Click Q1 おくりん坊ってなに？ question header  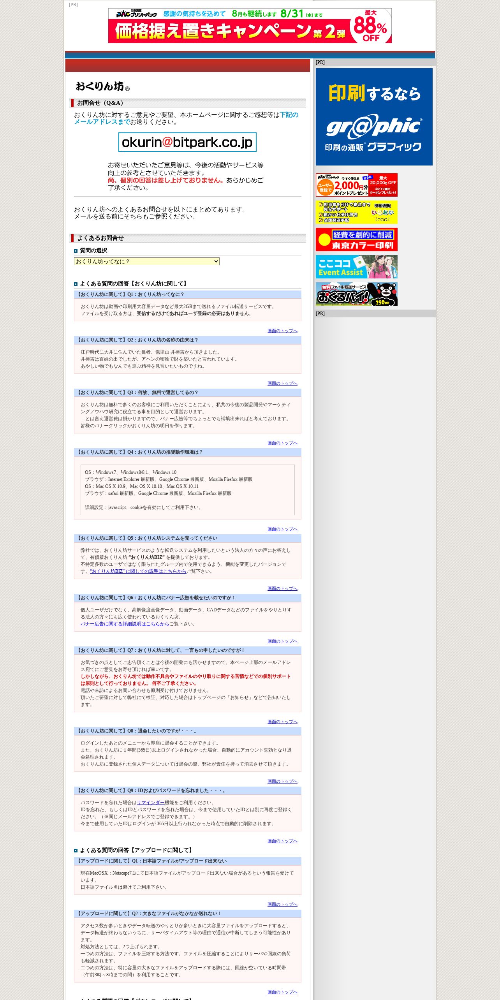(188, 294)
